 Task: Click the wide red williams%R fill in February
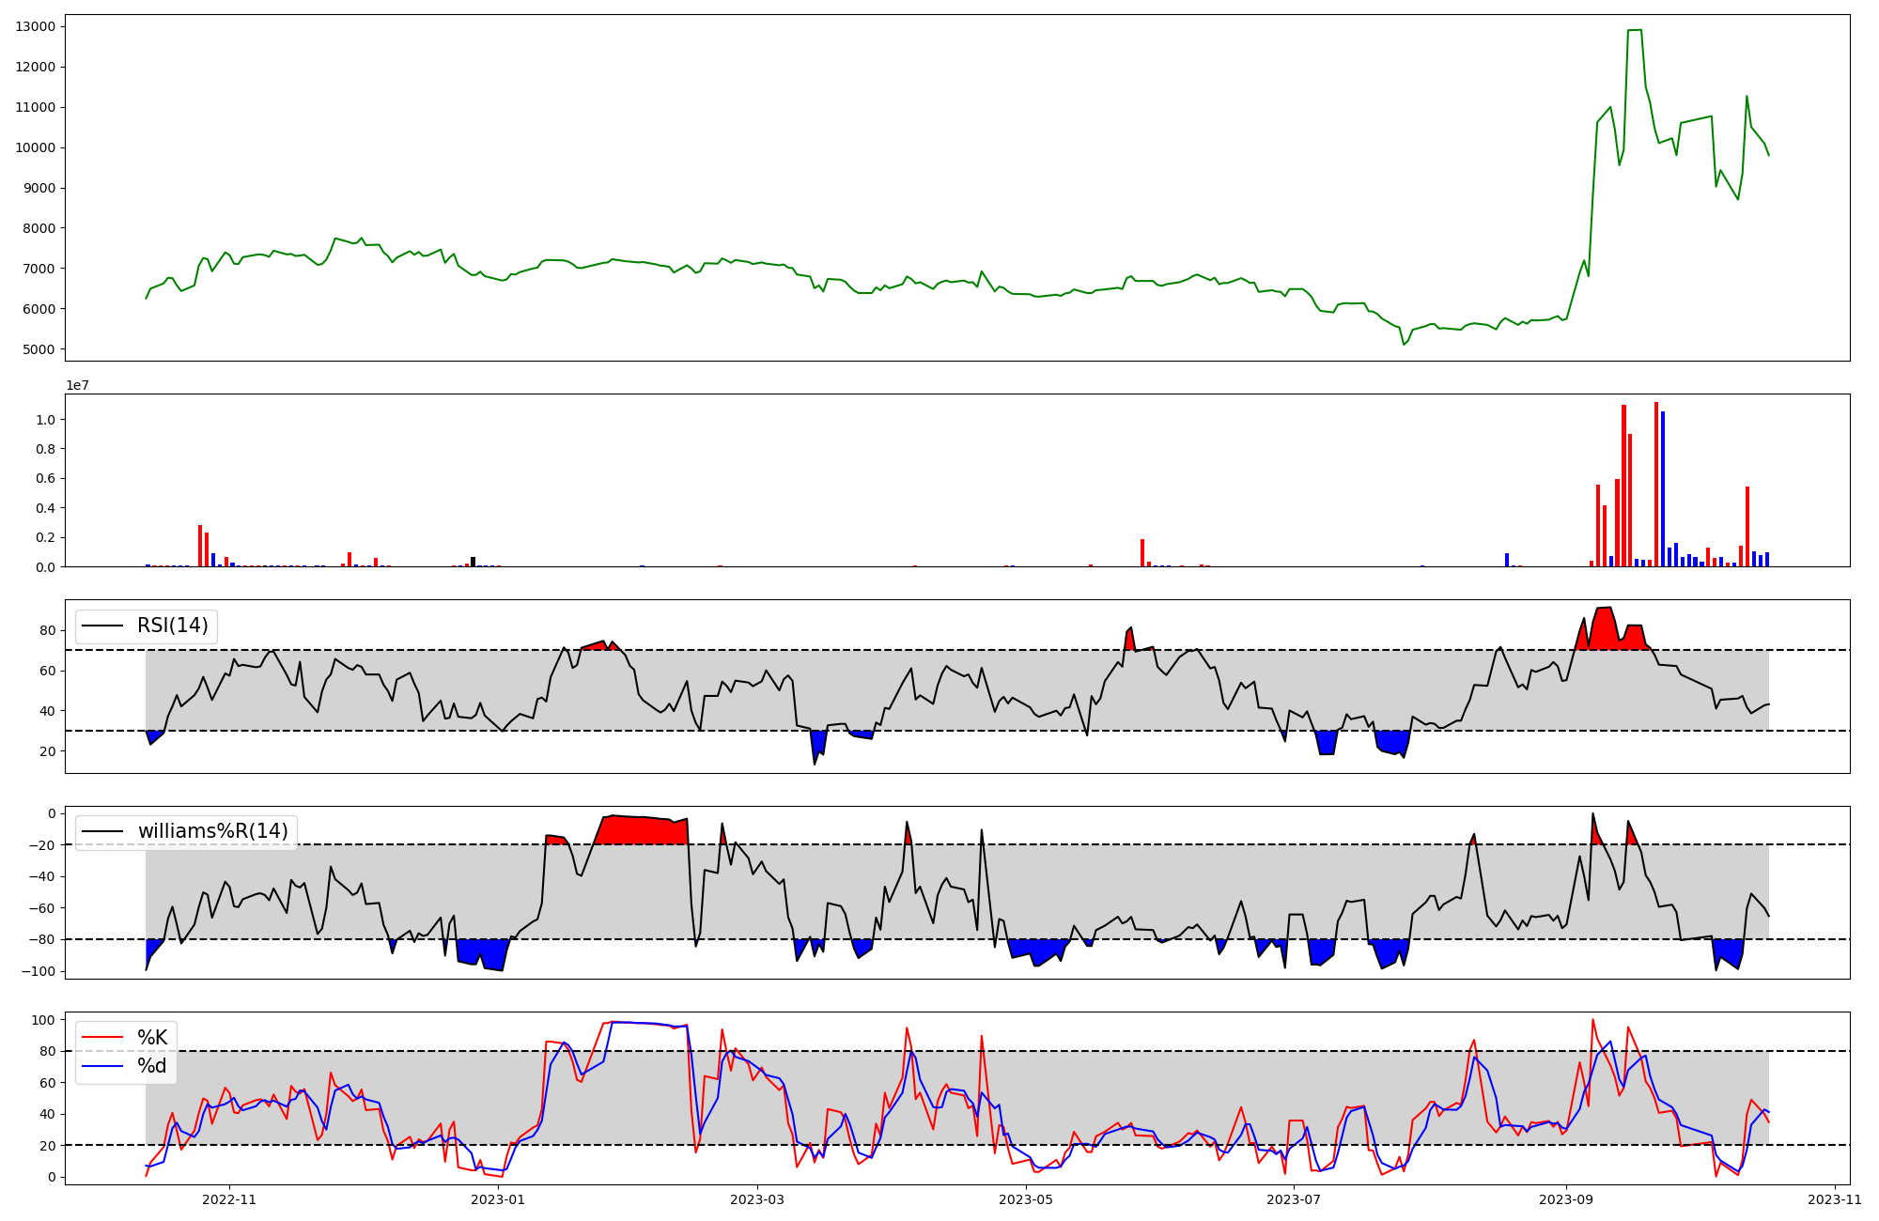tap(644, 830)
